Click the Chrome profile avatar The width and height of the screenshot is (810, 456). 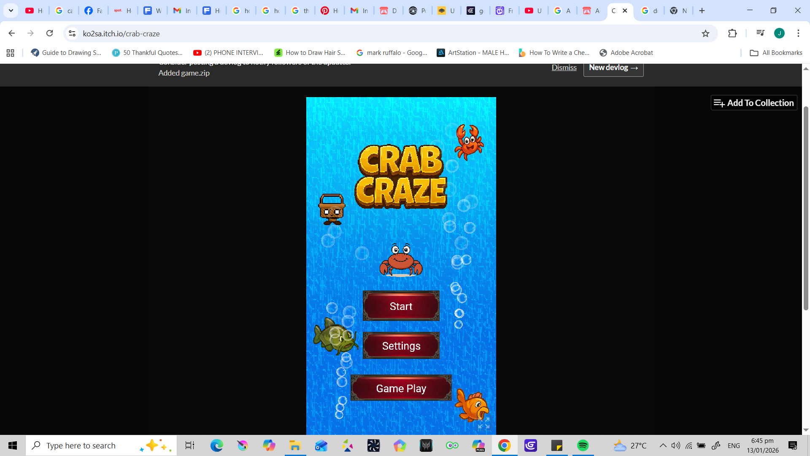click(779, 33)
